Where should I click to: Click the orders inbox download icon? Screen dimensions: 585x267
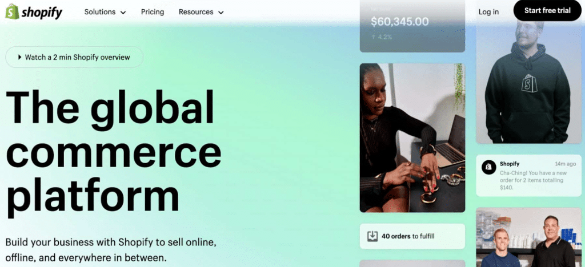click(372, 236)
